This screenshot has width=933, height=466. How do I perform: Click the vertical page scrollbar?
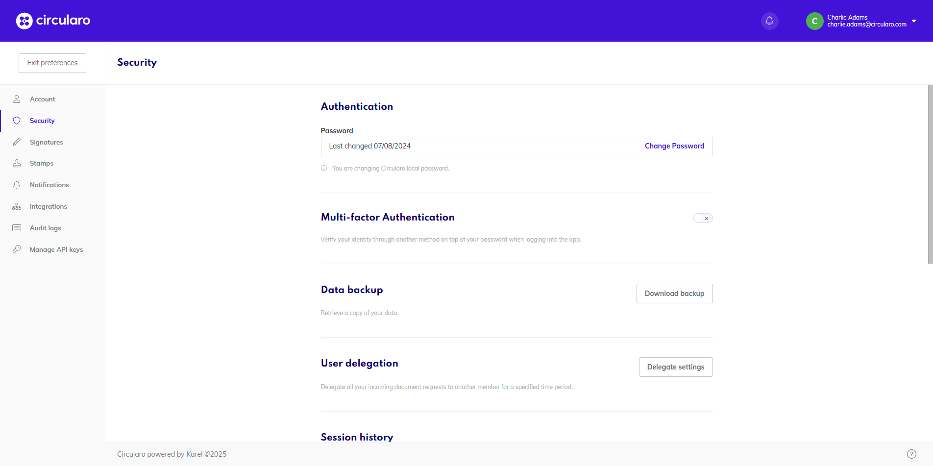(930, 174)
